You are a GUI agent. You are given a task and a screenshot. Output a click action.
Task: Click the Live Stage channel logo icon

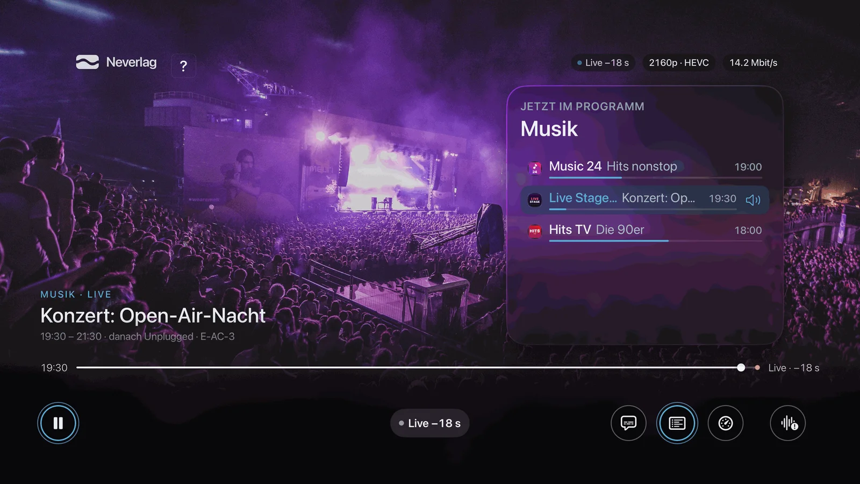tap(534, 200)
